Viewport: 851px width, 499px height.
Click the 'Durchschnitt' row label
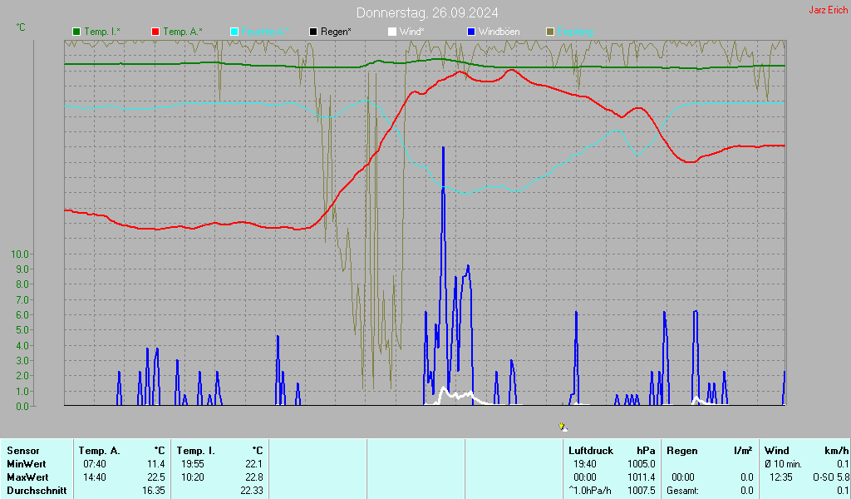[x=37, y=491]
